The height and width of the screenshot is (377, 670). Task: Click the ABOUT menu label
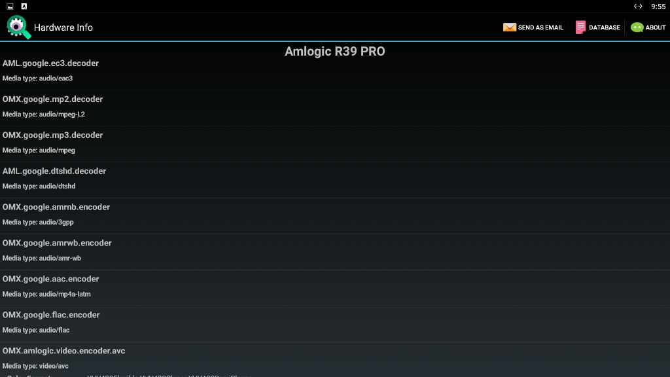click(656, 27)
